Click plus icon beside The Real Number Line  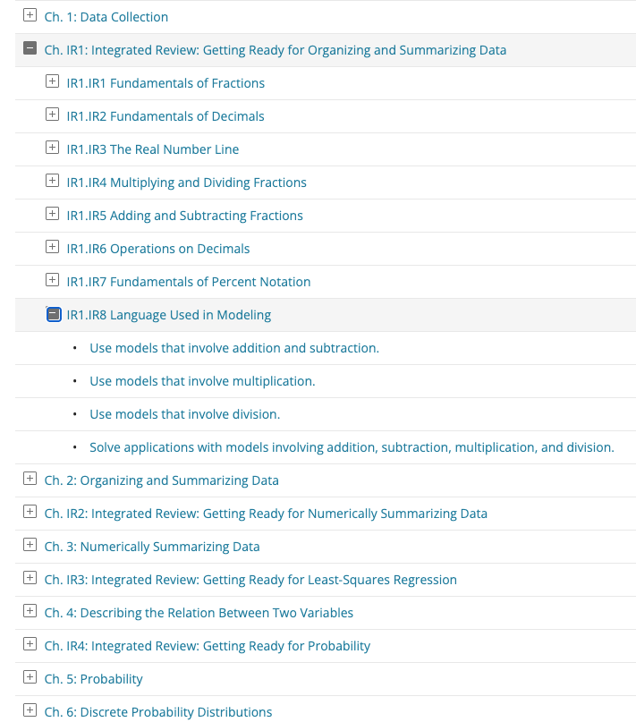[52, 149]
